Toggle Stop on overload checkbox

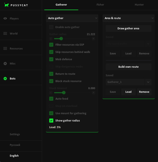point(51,106)
